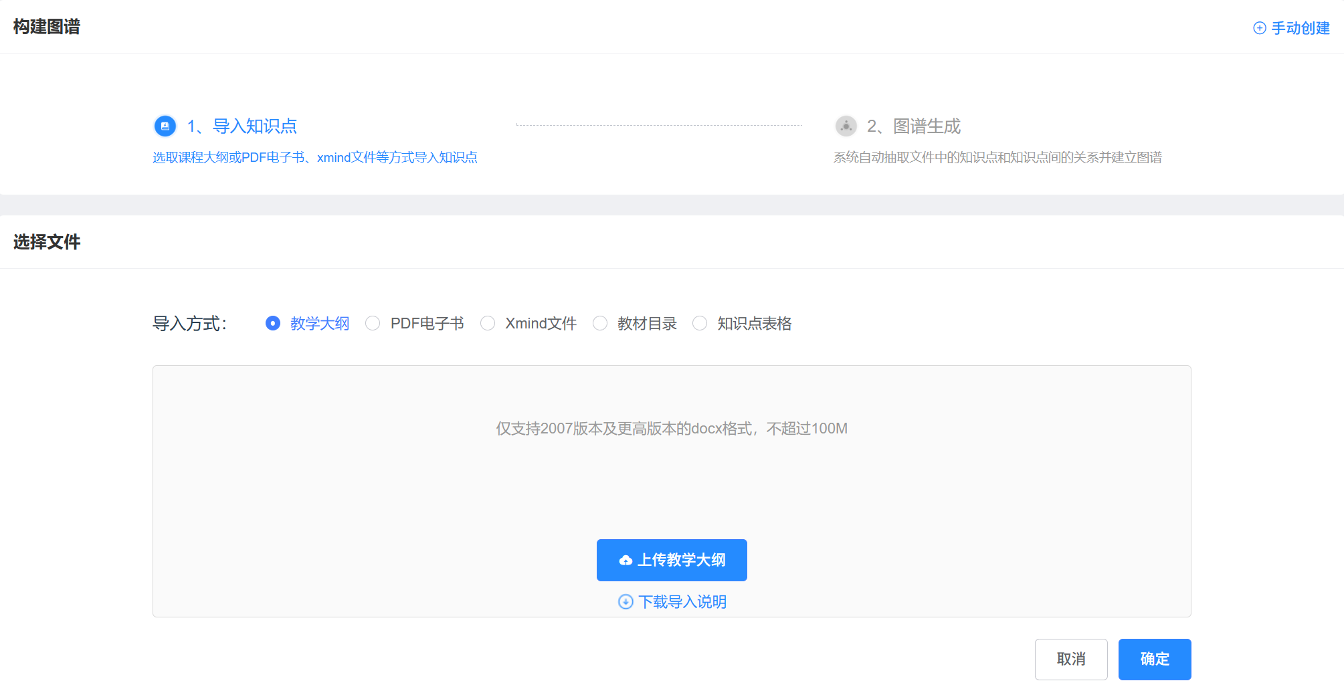
Task: Open the 手动创建 link text
Action: click(1300, 28)
